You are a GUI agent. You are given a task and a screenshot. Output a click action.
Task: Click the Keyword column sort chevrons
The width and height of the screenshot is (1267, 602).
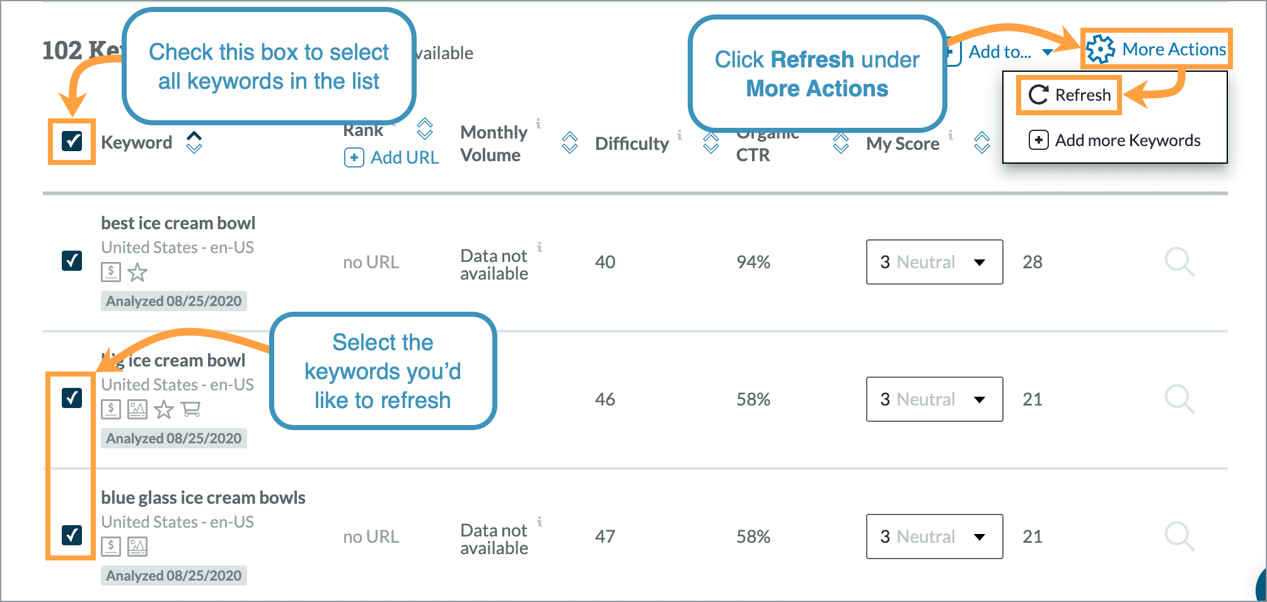(x=194, y=142)
